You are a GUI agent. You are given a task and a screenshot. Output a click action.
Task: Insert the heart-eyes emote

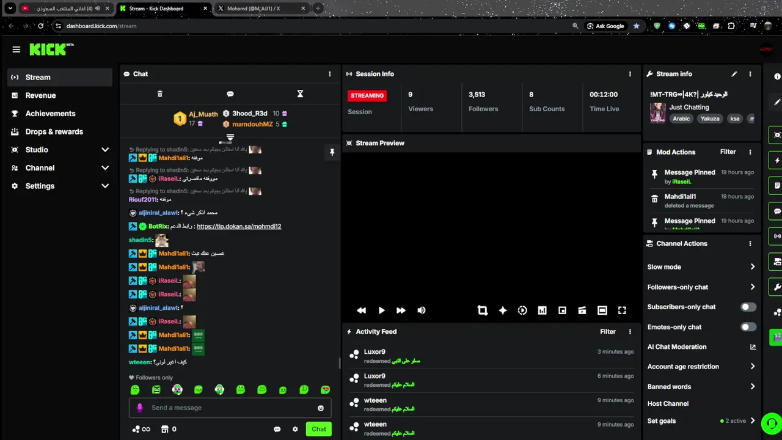[325, 389]
